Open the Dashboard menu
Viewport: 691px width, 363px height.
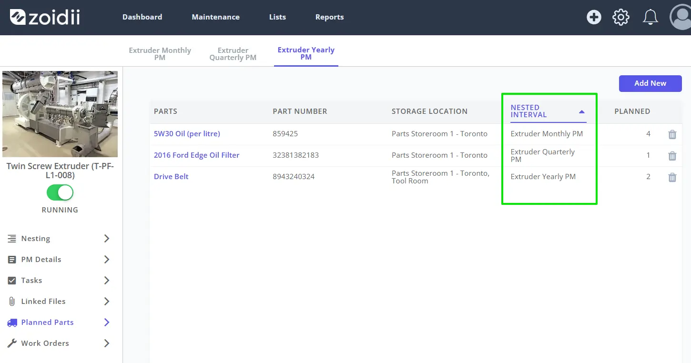142,17
